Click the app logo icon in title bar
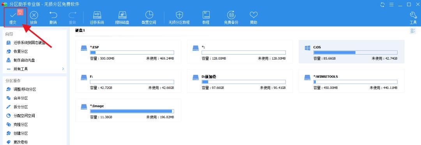The image size is (421, 145). pos(5,5)
